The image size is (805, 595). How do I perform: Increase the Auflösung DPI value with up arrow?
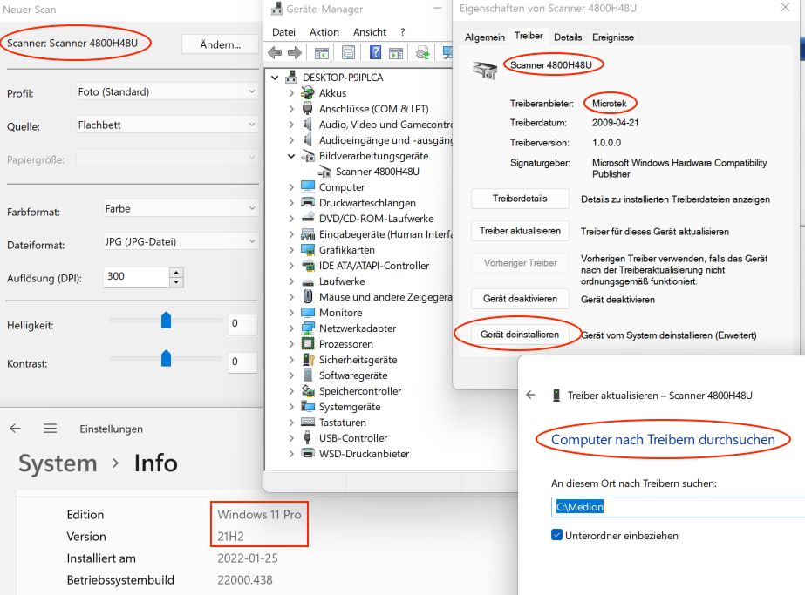pyautogui.click(x=177, y=272)
